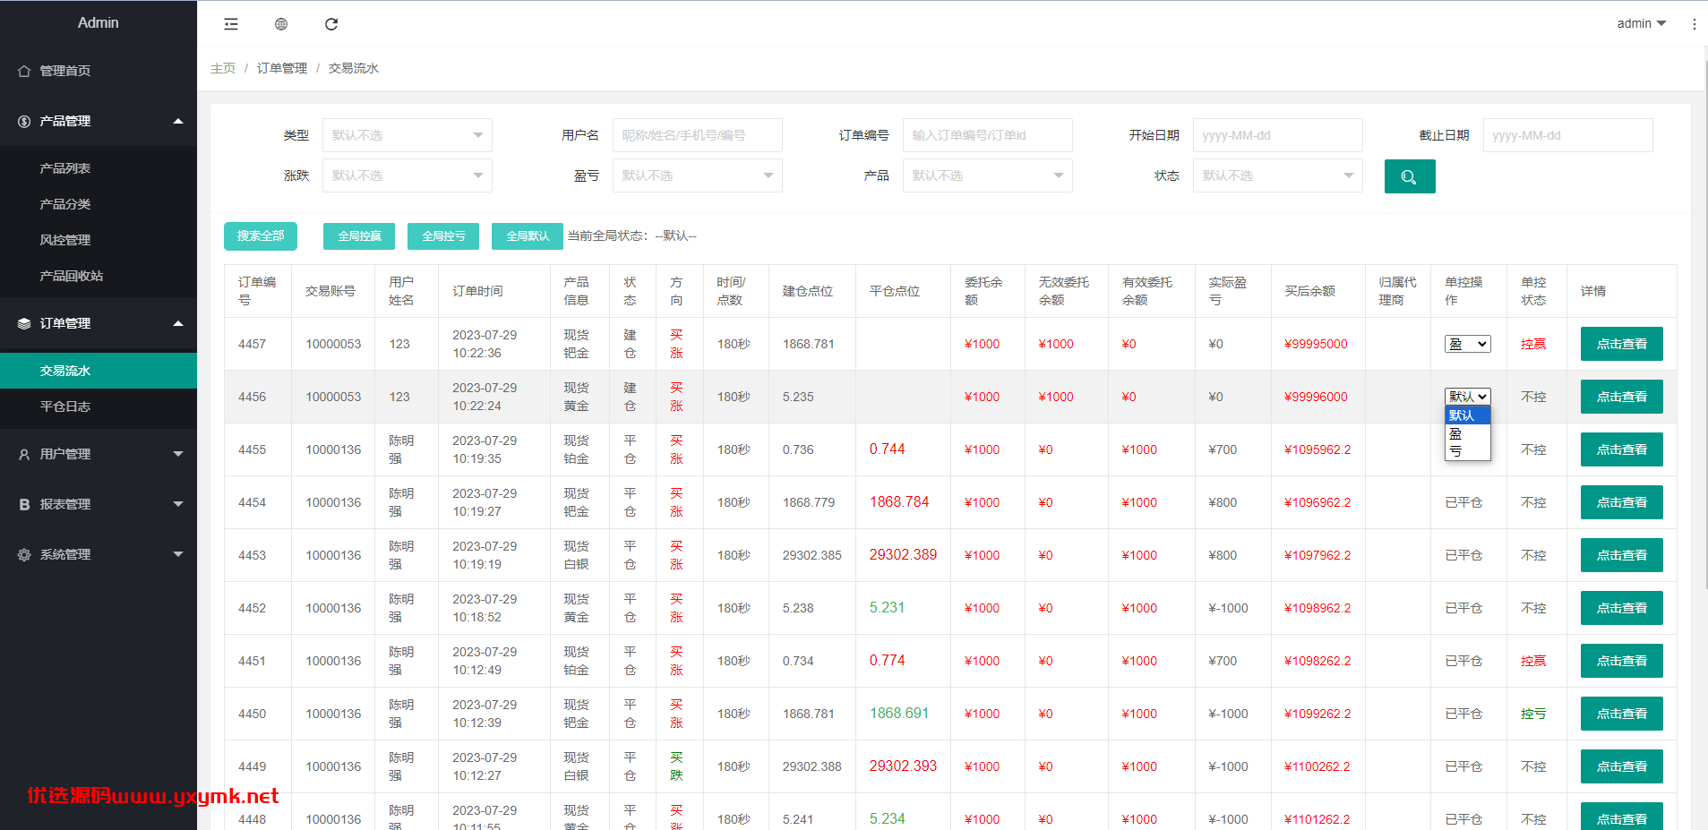Collapse the 产品管理 menu arrow
The image size is (1708, 830).
[178, 121]
